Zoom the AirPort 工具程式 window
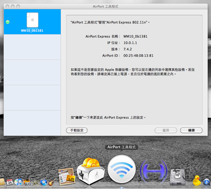Screen dimensions: 211x189 [x=18, y=7]
